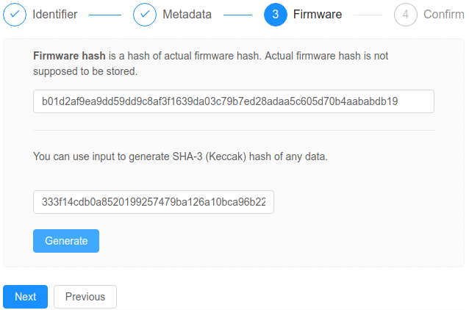Viewport: 469px width, 310px height.
Task: Select the Firmware step label
Action: click(x=317, y=14)
